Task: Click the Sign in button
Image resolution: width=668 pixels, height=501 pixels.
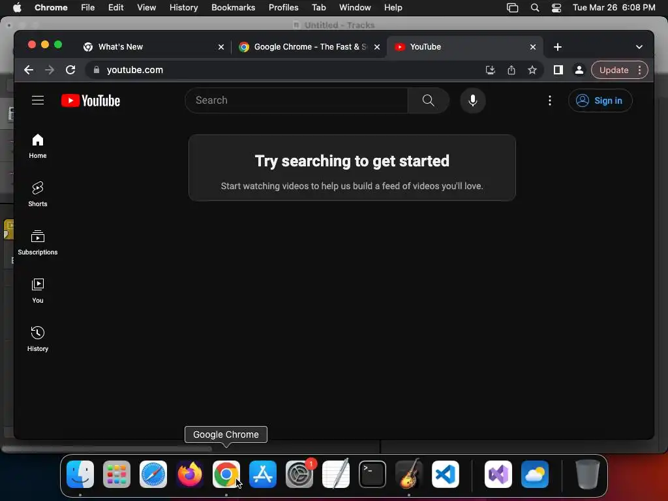Action: [600, 100]
